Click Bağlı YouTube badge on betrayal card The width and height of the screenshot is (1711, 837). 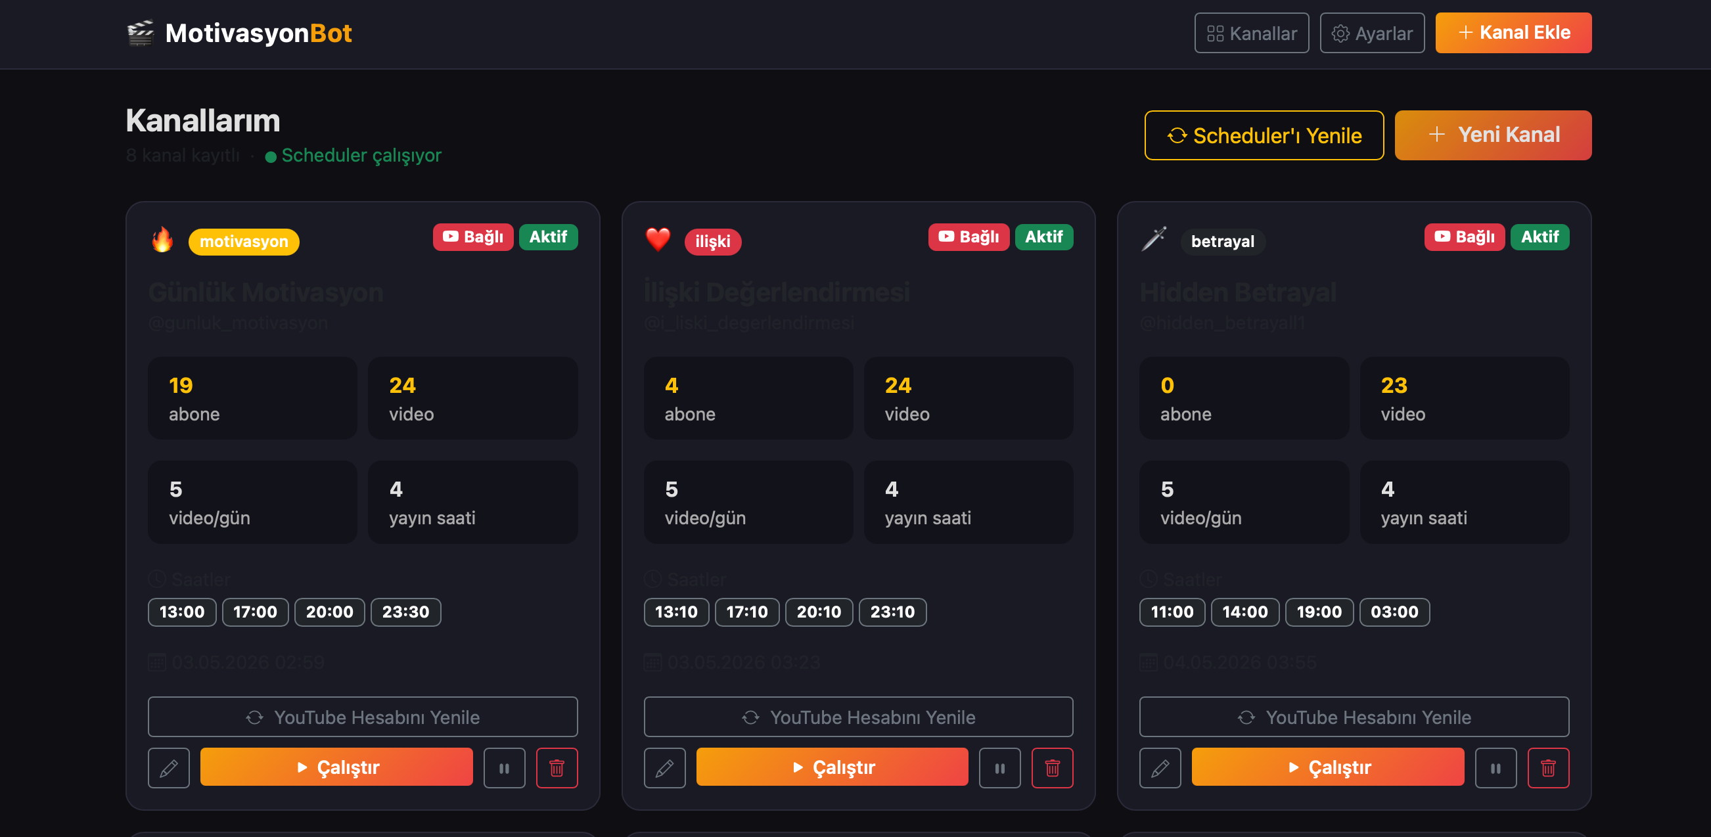coord(1464,237)
